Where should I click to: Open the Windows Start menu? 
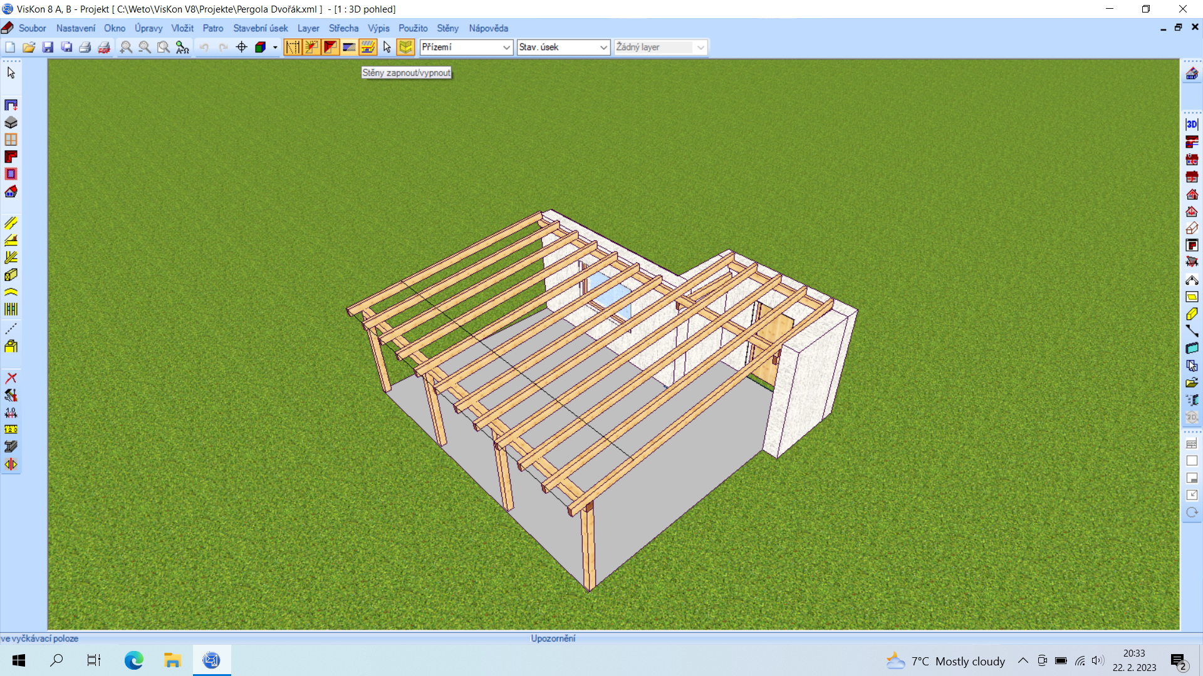tap(19, 660)
